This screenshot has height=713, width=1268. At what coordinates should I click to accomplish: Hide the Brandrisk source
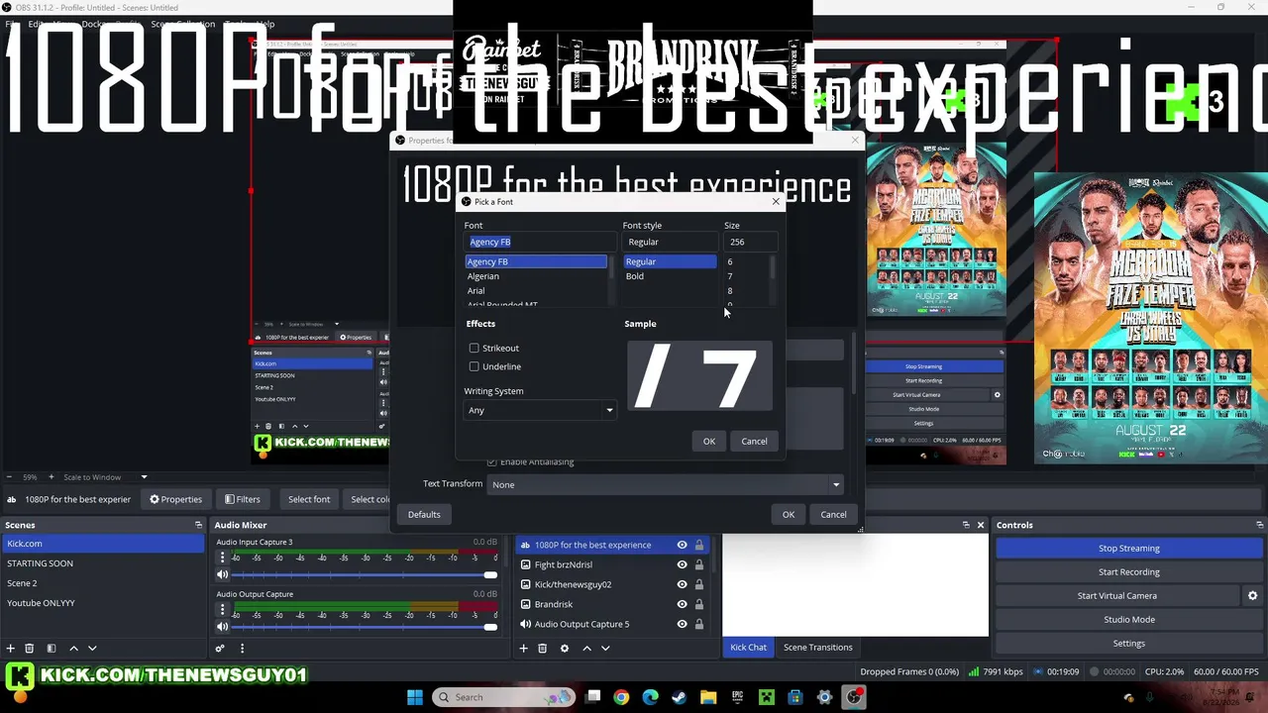coord(682,604)
